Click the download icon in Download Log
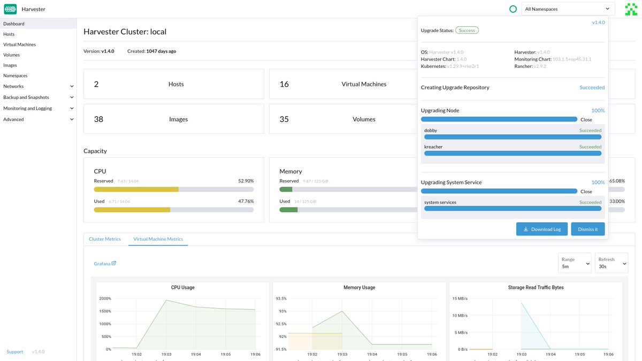The width and height of the screenshot is (642, 361). (525, 229)
